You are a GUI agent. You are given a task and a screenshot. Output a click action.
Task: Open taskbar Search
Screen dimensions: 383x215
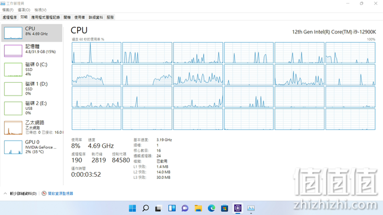pyautogui.click(x=146, y=208)
